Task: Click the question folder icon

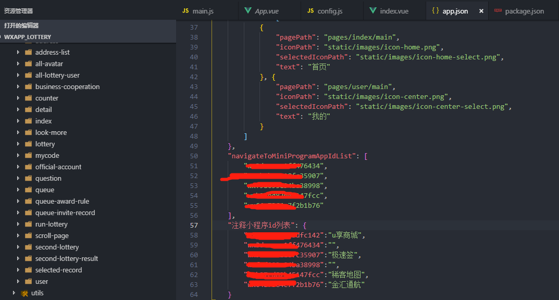Action: 29,178
